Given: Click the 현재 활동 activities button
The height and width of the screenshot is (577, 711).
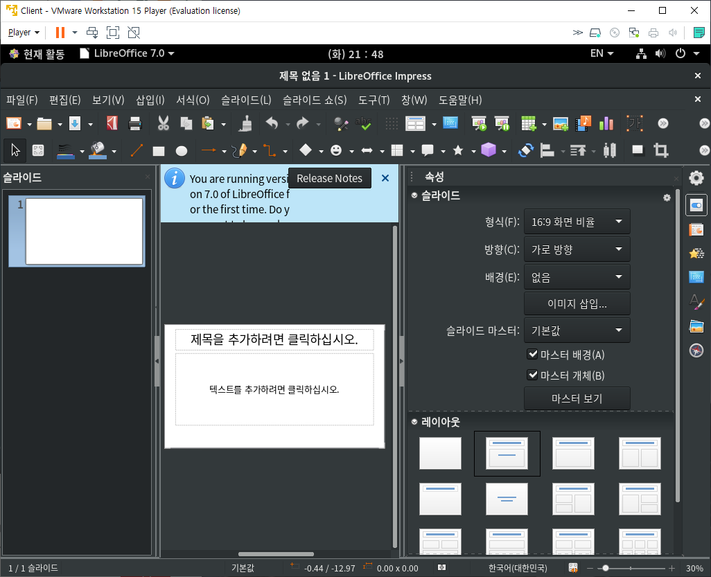Looking at the screenshot, I should click(37, 54).
